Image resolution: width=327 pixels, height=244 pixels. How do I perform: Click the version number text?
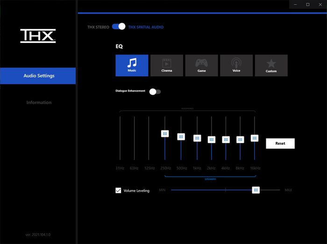[38, 235]
